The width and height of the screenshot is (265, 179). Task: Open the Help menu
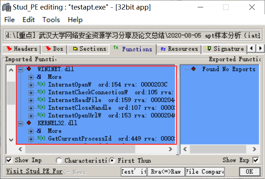pos(75,20)
